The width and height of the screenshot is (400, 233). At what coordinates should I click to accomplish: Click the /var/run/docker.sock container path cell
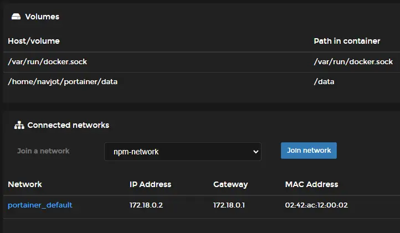pyautogui.click(x=353, y=61)
